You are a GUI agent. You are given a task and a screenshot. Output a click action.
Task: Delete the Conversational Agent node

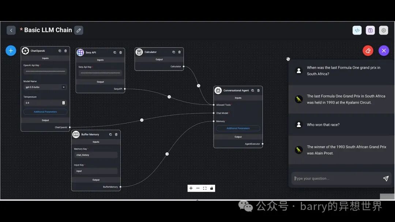coord(259,91)
